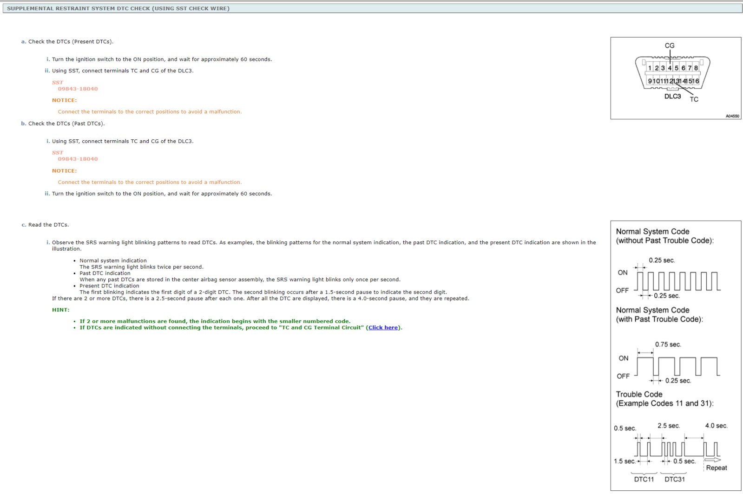Click the A04550 figure number
This screenshot has height=494, width=743.
click(x=732, y=116)
